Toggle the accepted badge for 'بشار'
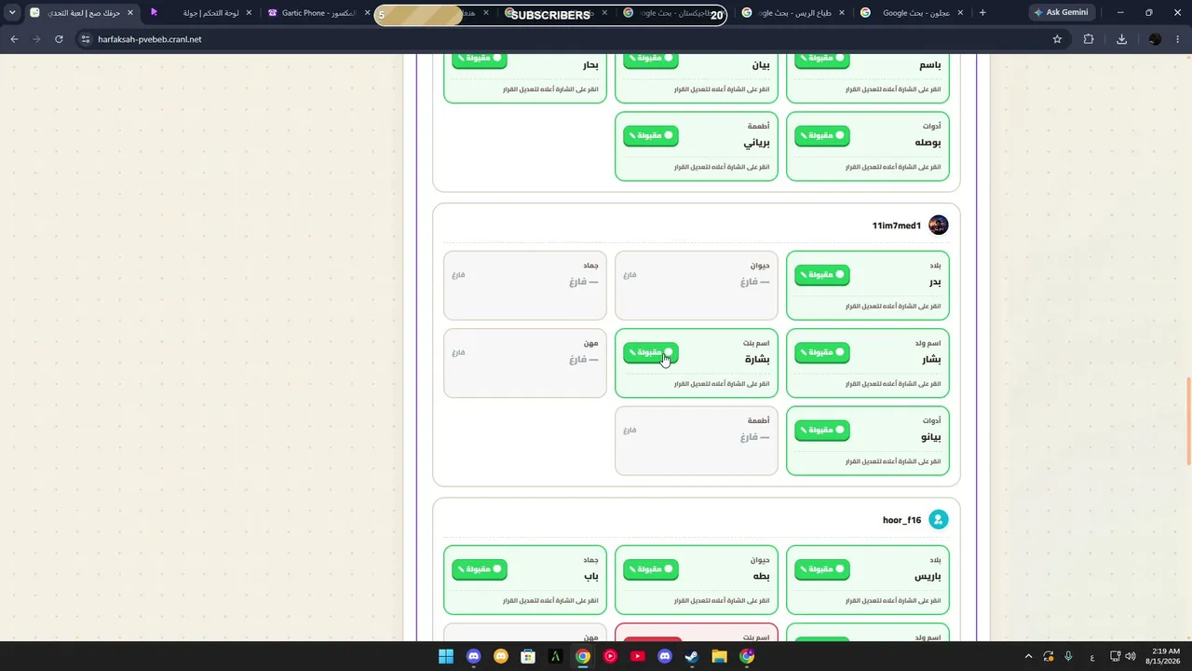1192x671 pixels. click(x=821, y=352)
